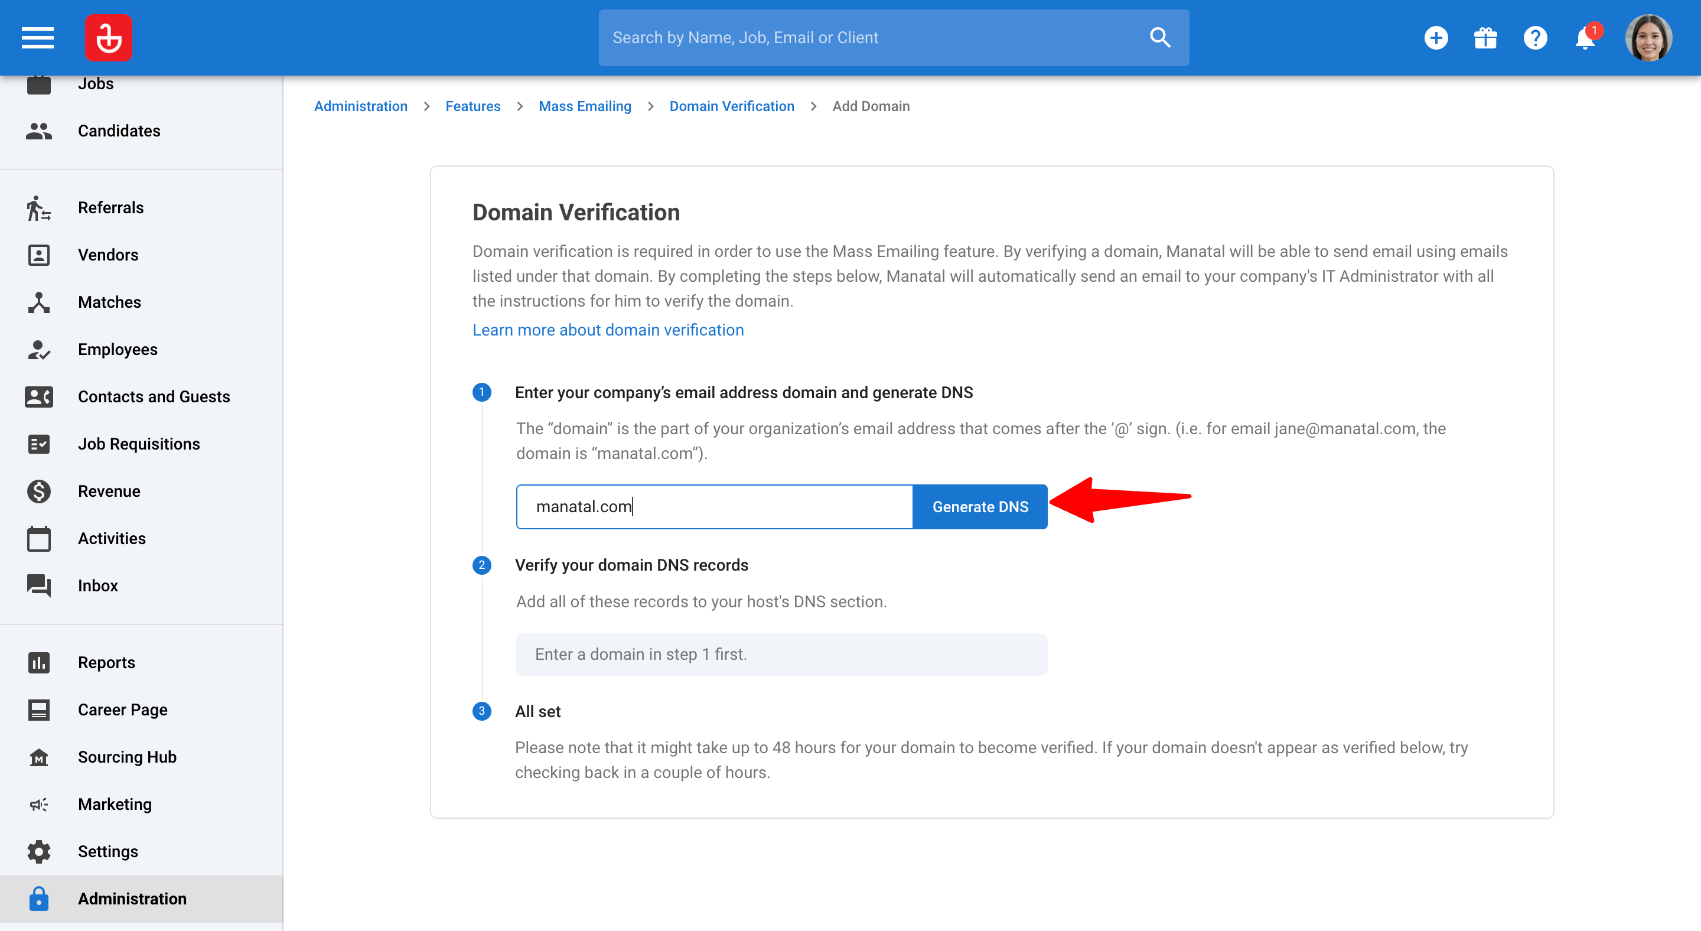1701x931 pixels.
Task: Click the 'All set' step heading
Action: (x=537, y=712)
